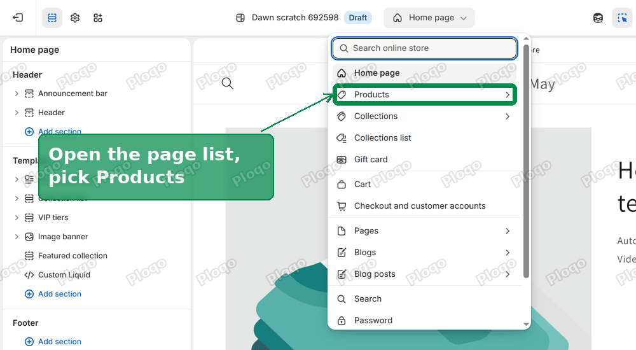The height and width of the screenshot is (350, 636).
Task: Click the Products tag icon
Action: (342, 95)
